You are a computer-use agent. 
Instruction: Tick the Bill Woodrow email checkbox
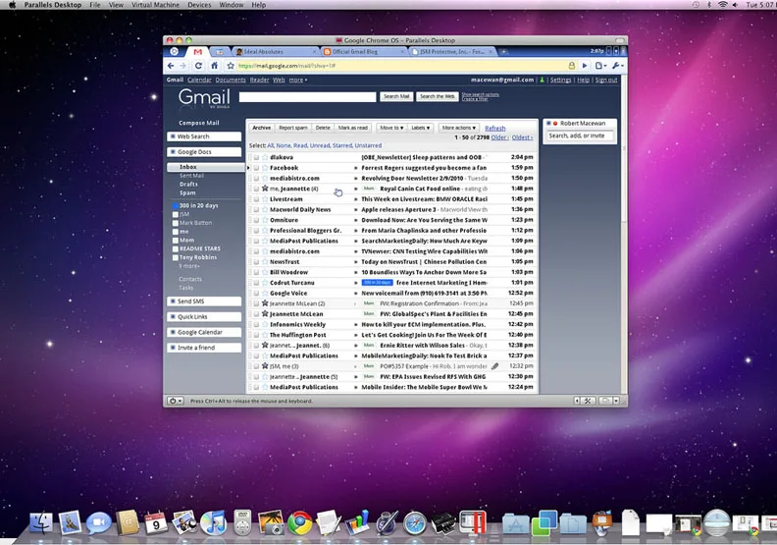tap(256, 272)
